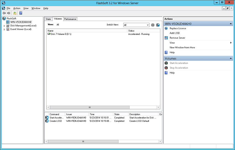Click the icon beside the Start Acceler... command
The height and width of the screenshot is (150, 235).
coord(47,117)
